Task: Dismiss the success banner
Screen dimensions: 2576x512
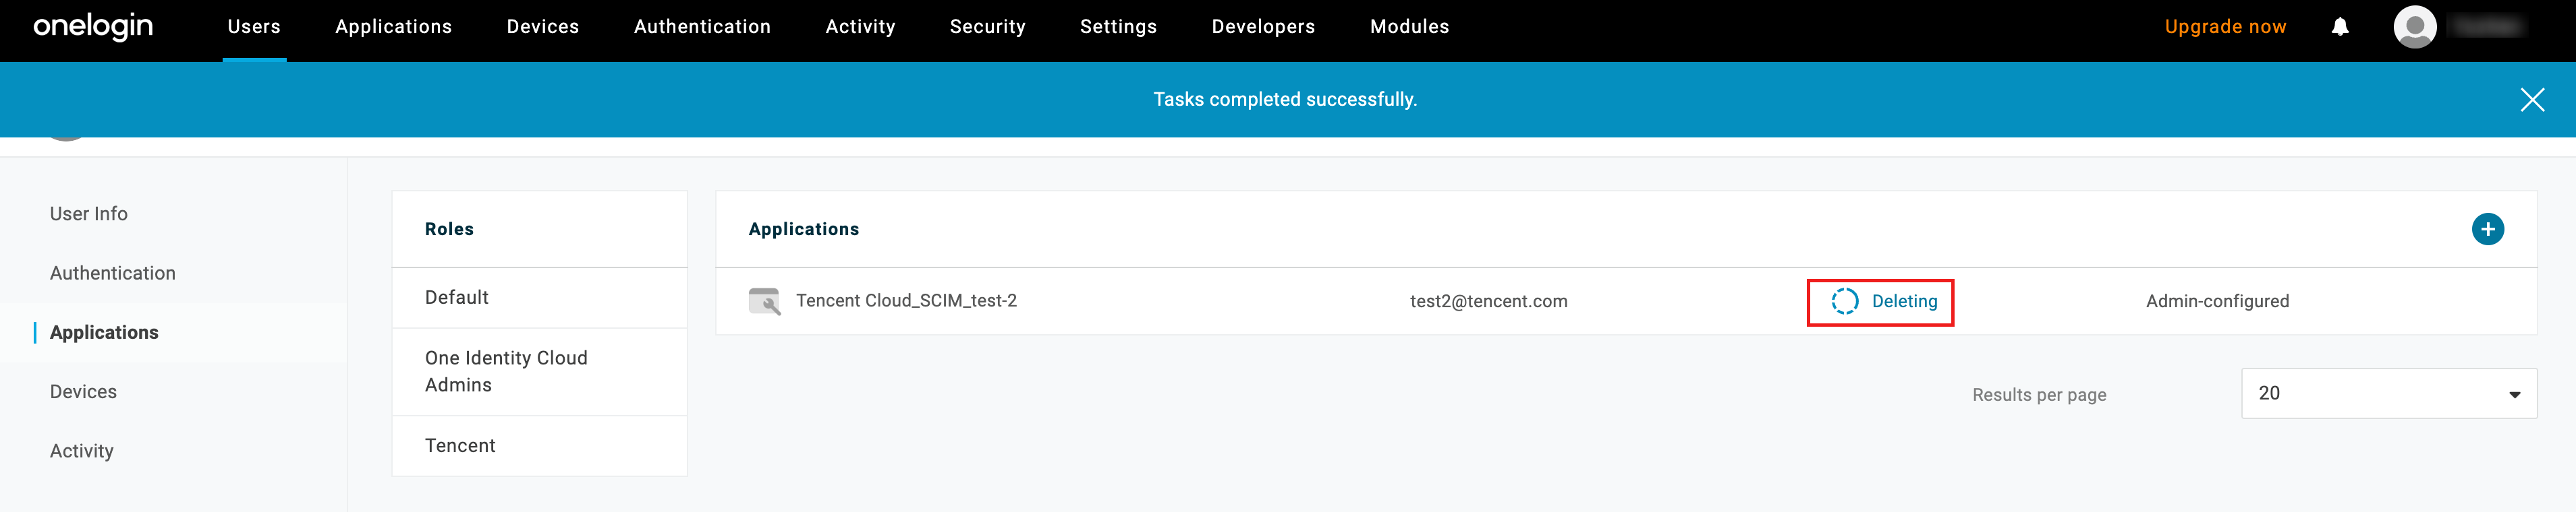Action: pyautogui.click(x=2531, y=100)
